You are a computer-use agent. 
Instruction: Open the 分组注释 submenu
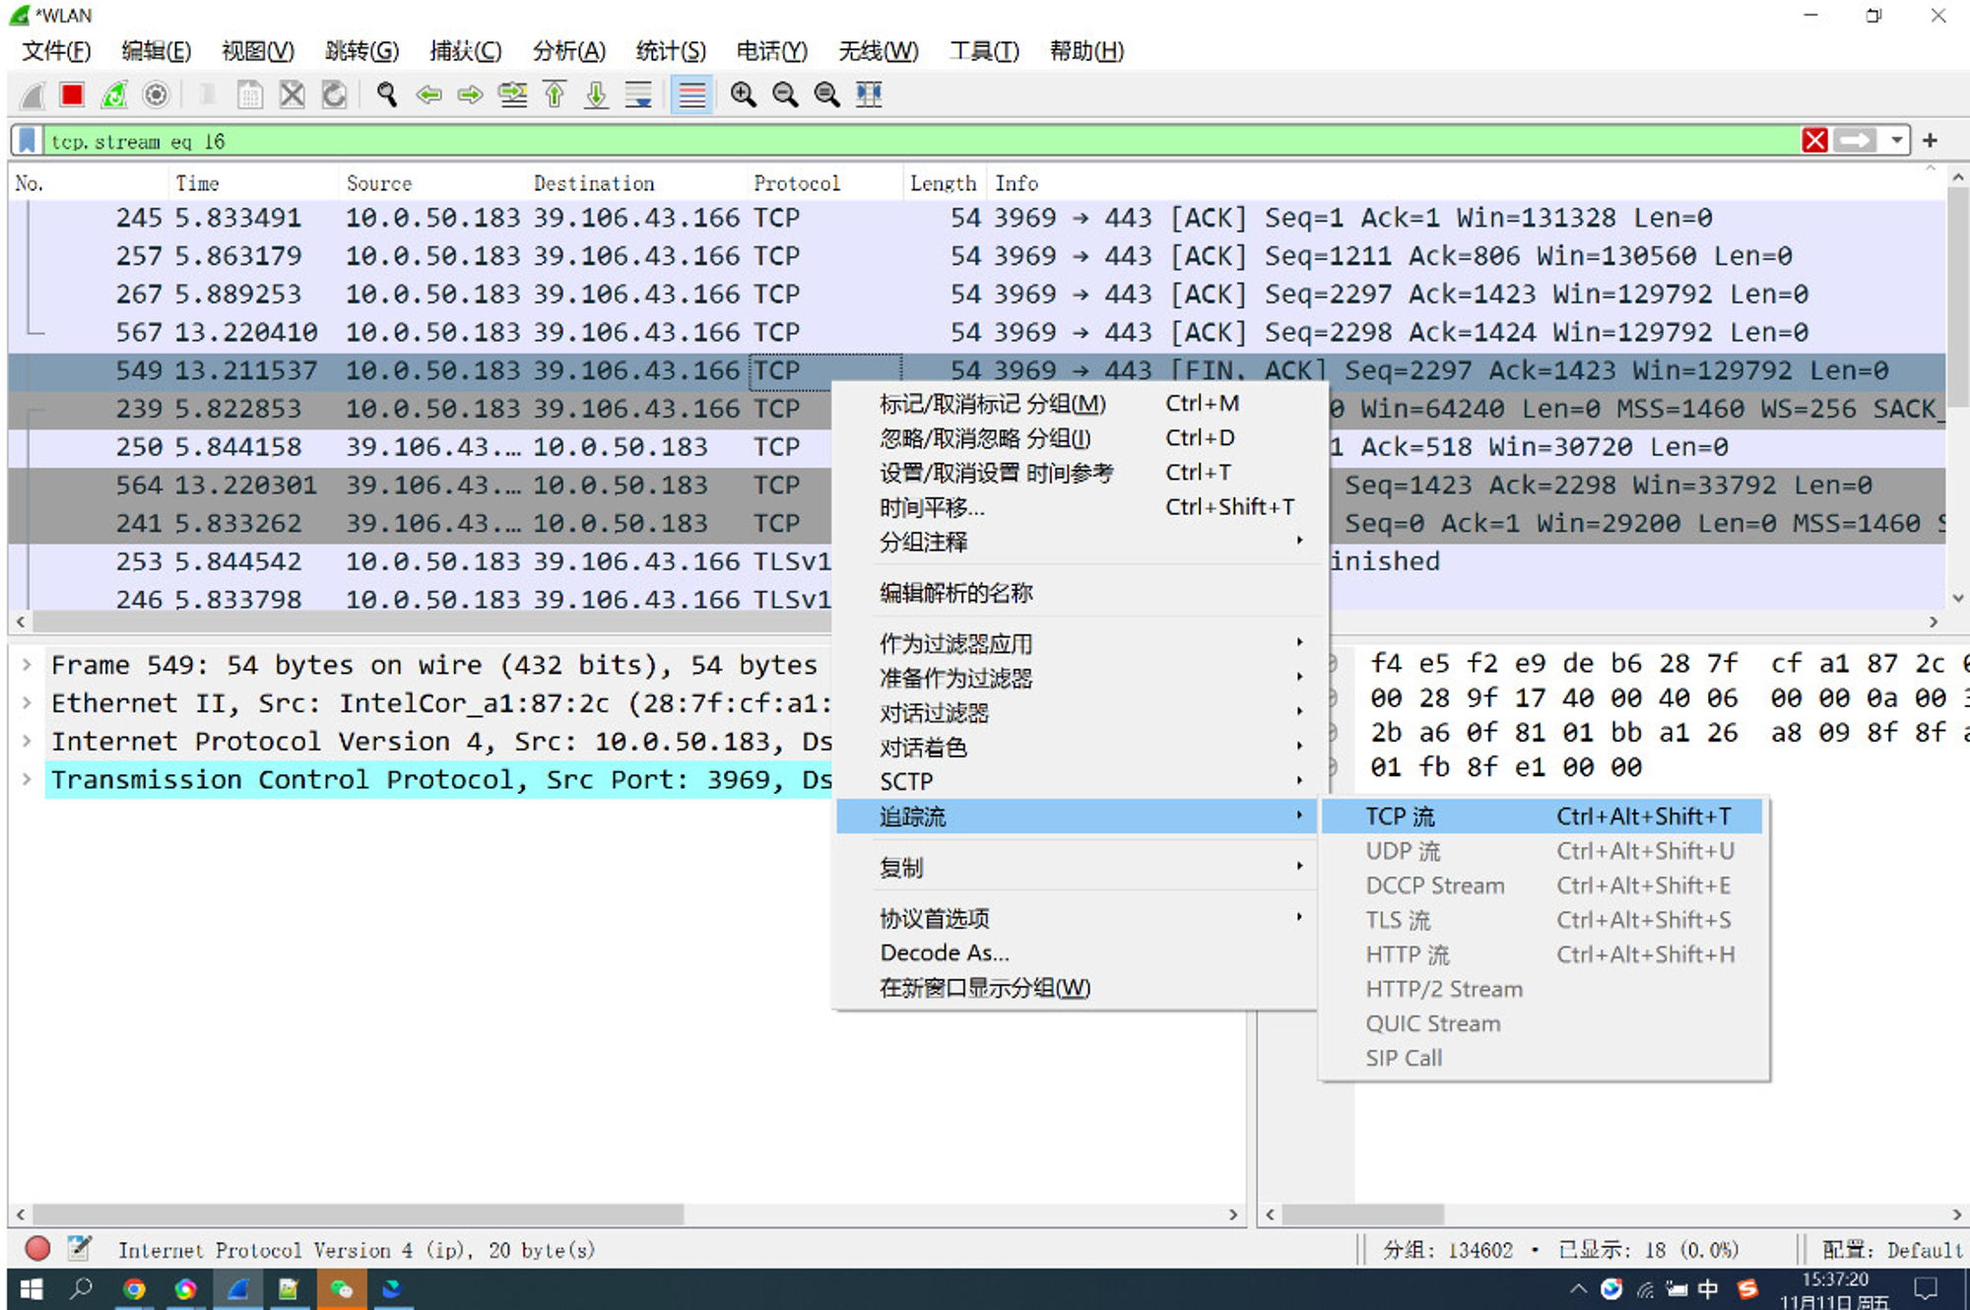click(x=1077, y=542)
